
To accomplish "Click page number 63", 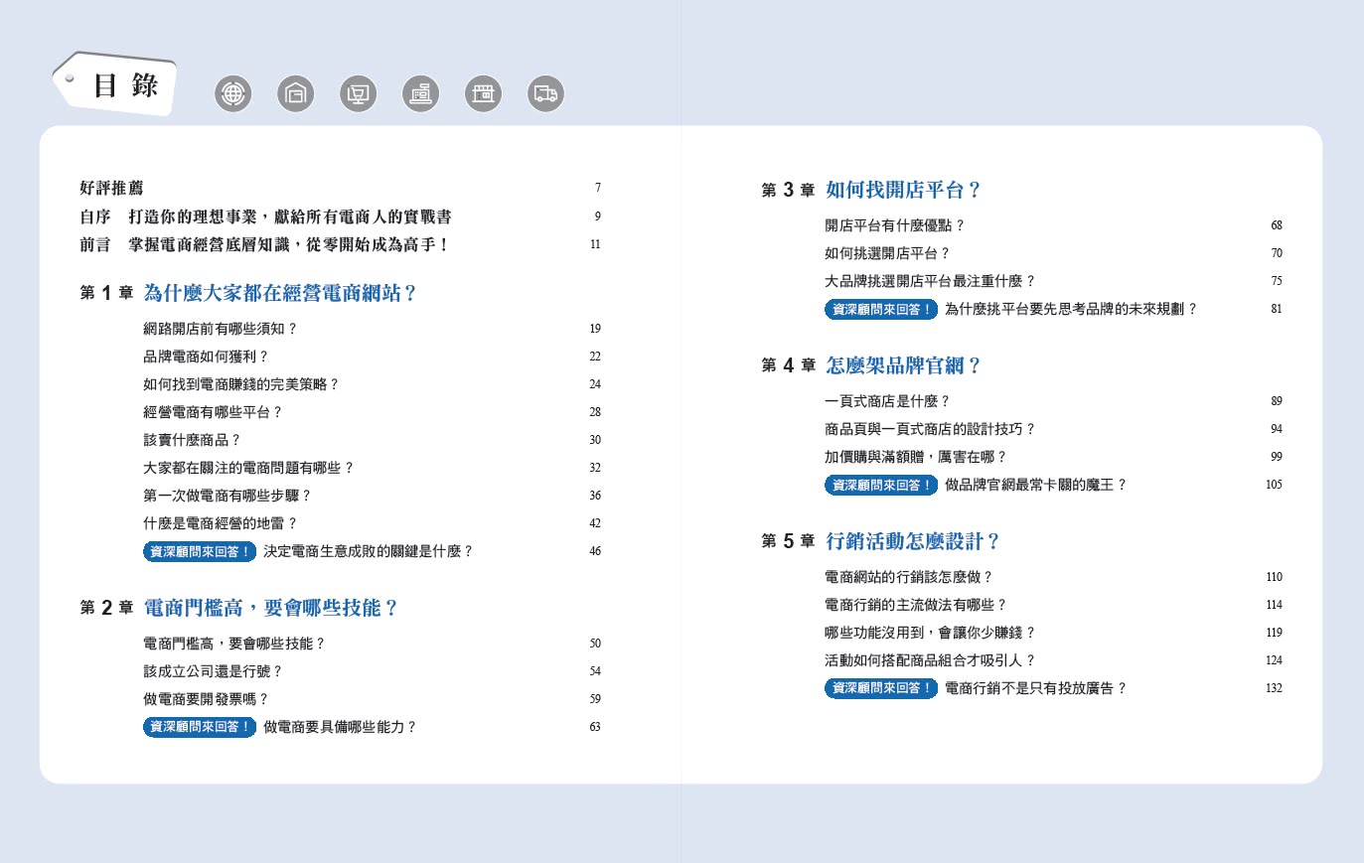I will pos(595,727).
